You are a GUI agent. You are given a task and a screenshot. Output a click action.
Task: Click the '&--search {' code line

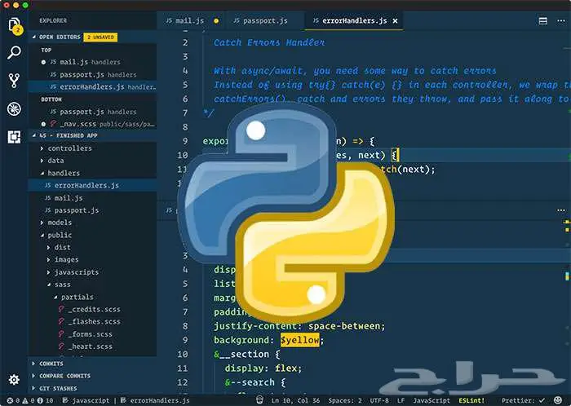[255, 382]
